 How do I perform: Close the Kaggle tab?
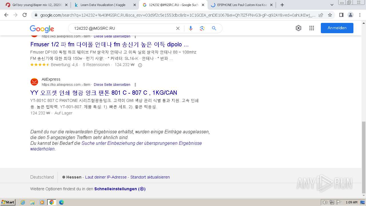(x=135, y=5)
